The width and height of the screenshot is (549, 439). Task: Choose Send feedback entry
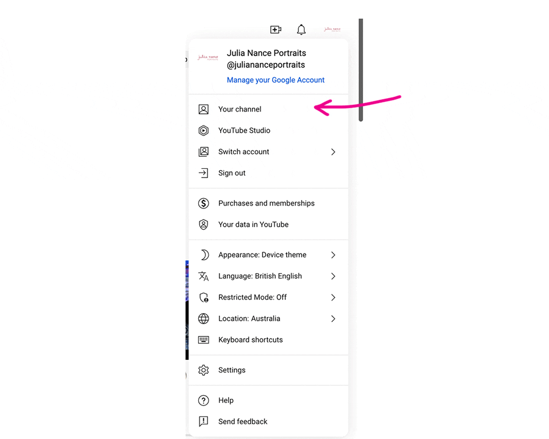268,421
